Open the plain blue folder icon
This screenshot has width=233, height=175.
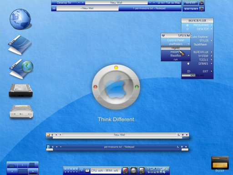coord(20,45)
